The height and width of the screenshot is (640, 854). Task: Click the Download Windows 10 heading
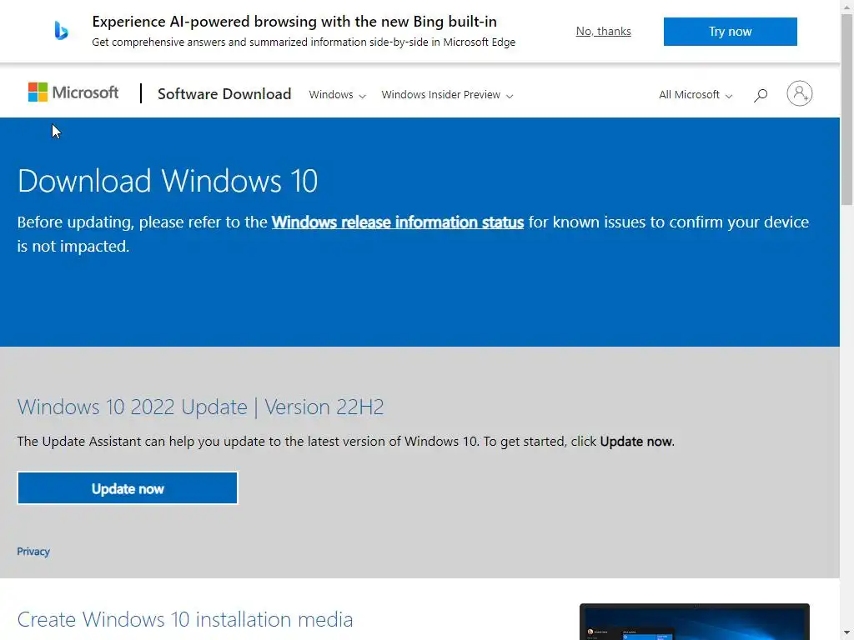pos(167,181)
